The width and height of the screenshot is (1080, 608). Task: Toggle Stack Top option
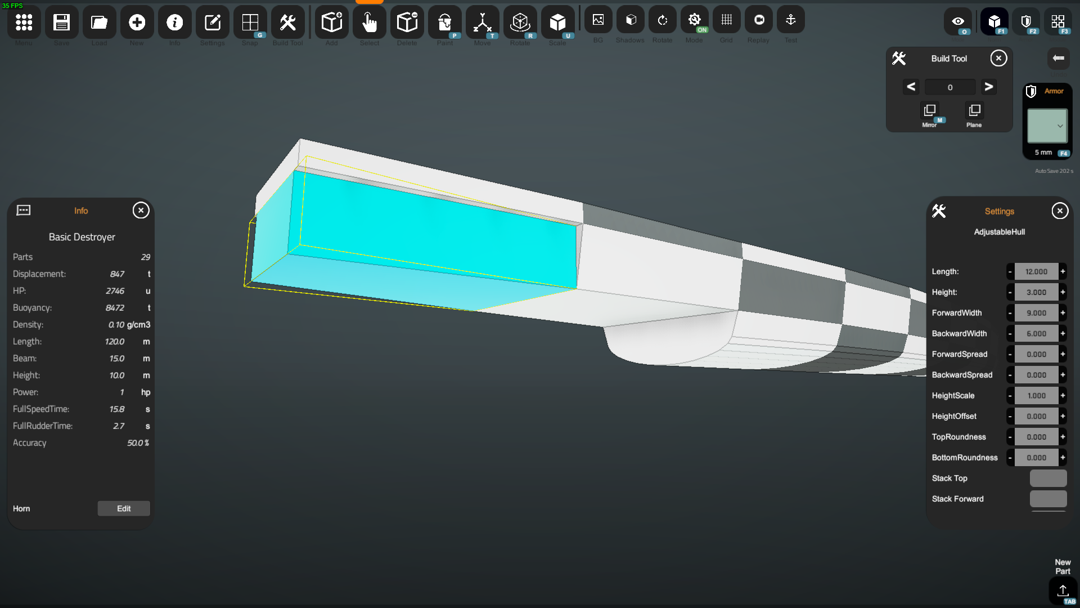(1047, 479)
